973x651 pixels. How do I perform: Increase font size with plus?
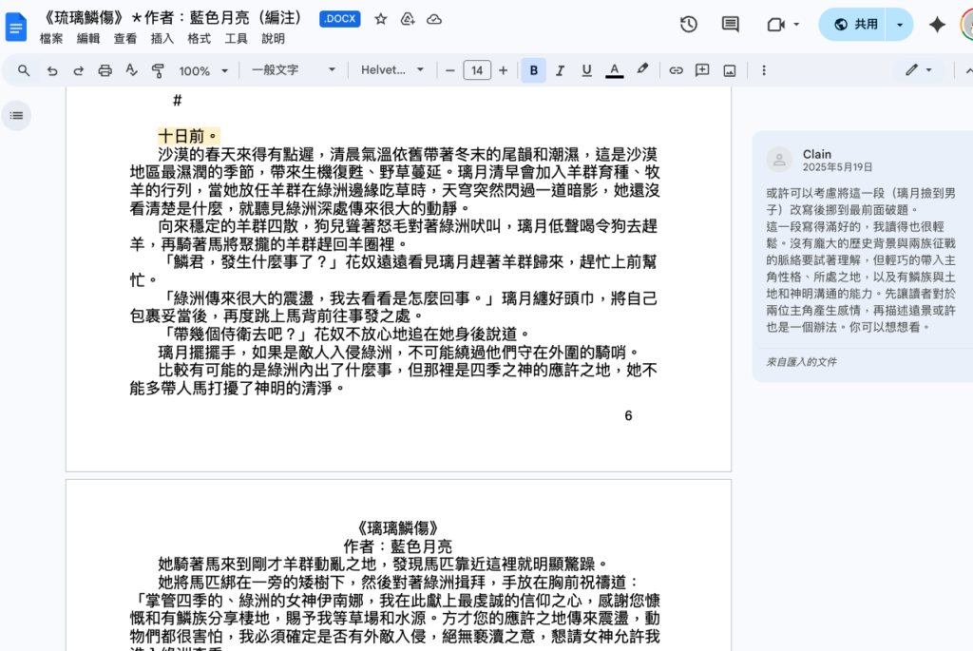coord(504,70)
